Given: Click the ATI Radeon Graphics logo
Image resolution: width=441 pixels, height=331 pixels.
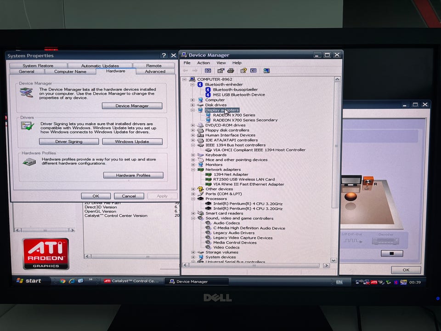Looking at the screenshot, I should [x=46, y=254].
